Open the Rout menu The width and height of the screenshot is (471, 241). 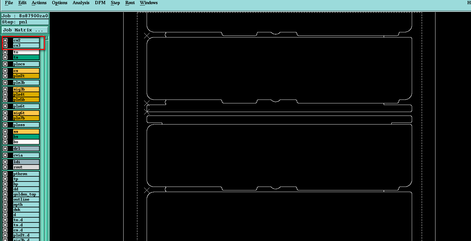[x=130, y=3]
